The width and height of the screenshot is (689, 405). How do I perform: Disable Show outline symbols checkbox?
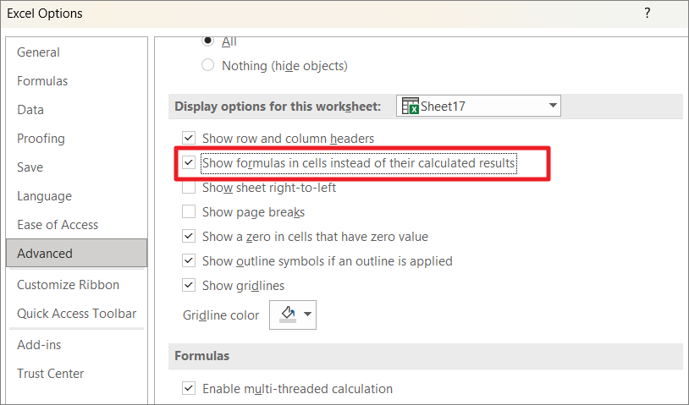pyautogui.click(x=189, y=261)
